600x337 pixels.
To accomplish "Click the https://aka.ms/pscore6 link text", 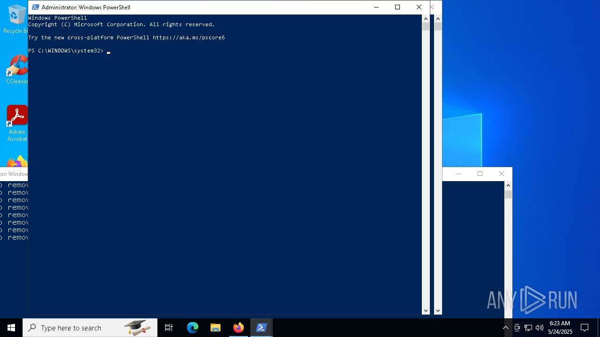I will point(188,37).
